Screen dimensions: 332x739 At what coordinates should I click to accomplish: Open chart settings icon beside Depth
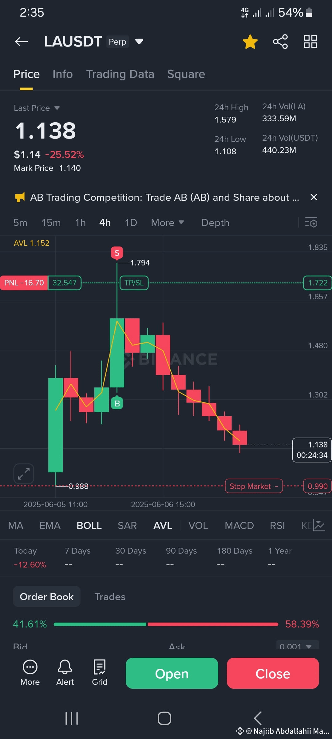[x=311, y=223]
